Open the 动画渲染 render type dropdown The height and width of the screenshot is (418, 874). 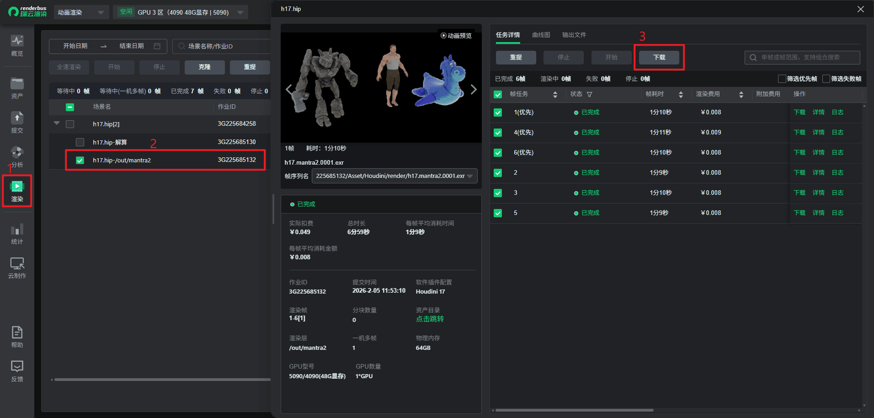pos(80,12)
